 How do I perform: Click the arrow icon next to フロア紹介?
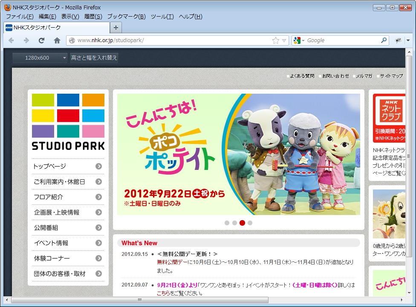[x=99, y=197]
